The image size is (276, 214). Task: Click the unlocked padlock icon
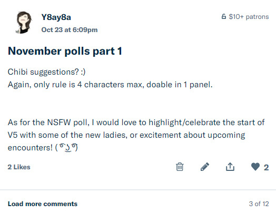pos(223,16)
